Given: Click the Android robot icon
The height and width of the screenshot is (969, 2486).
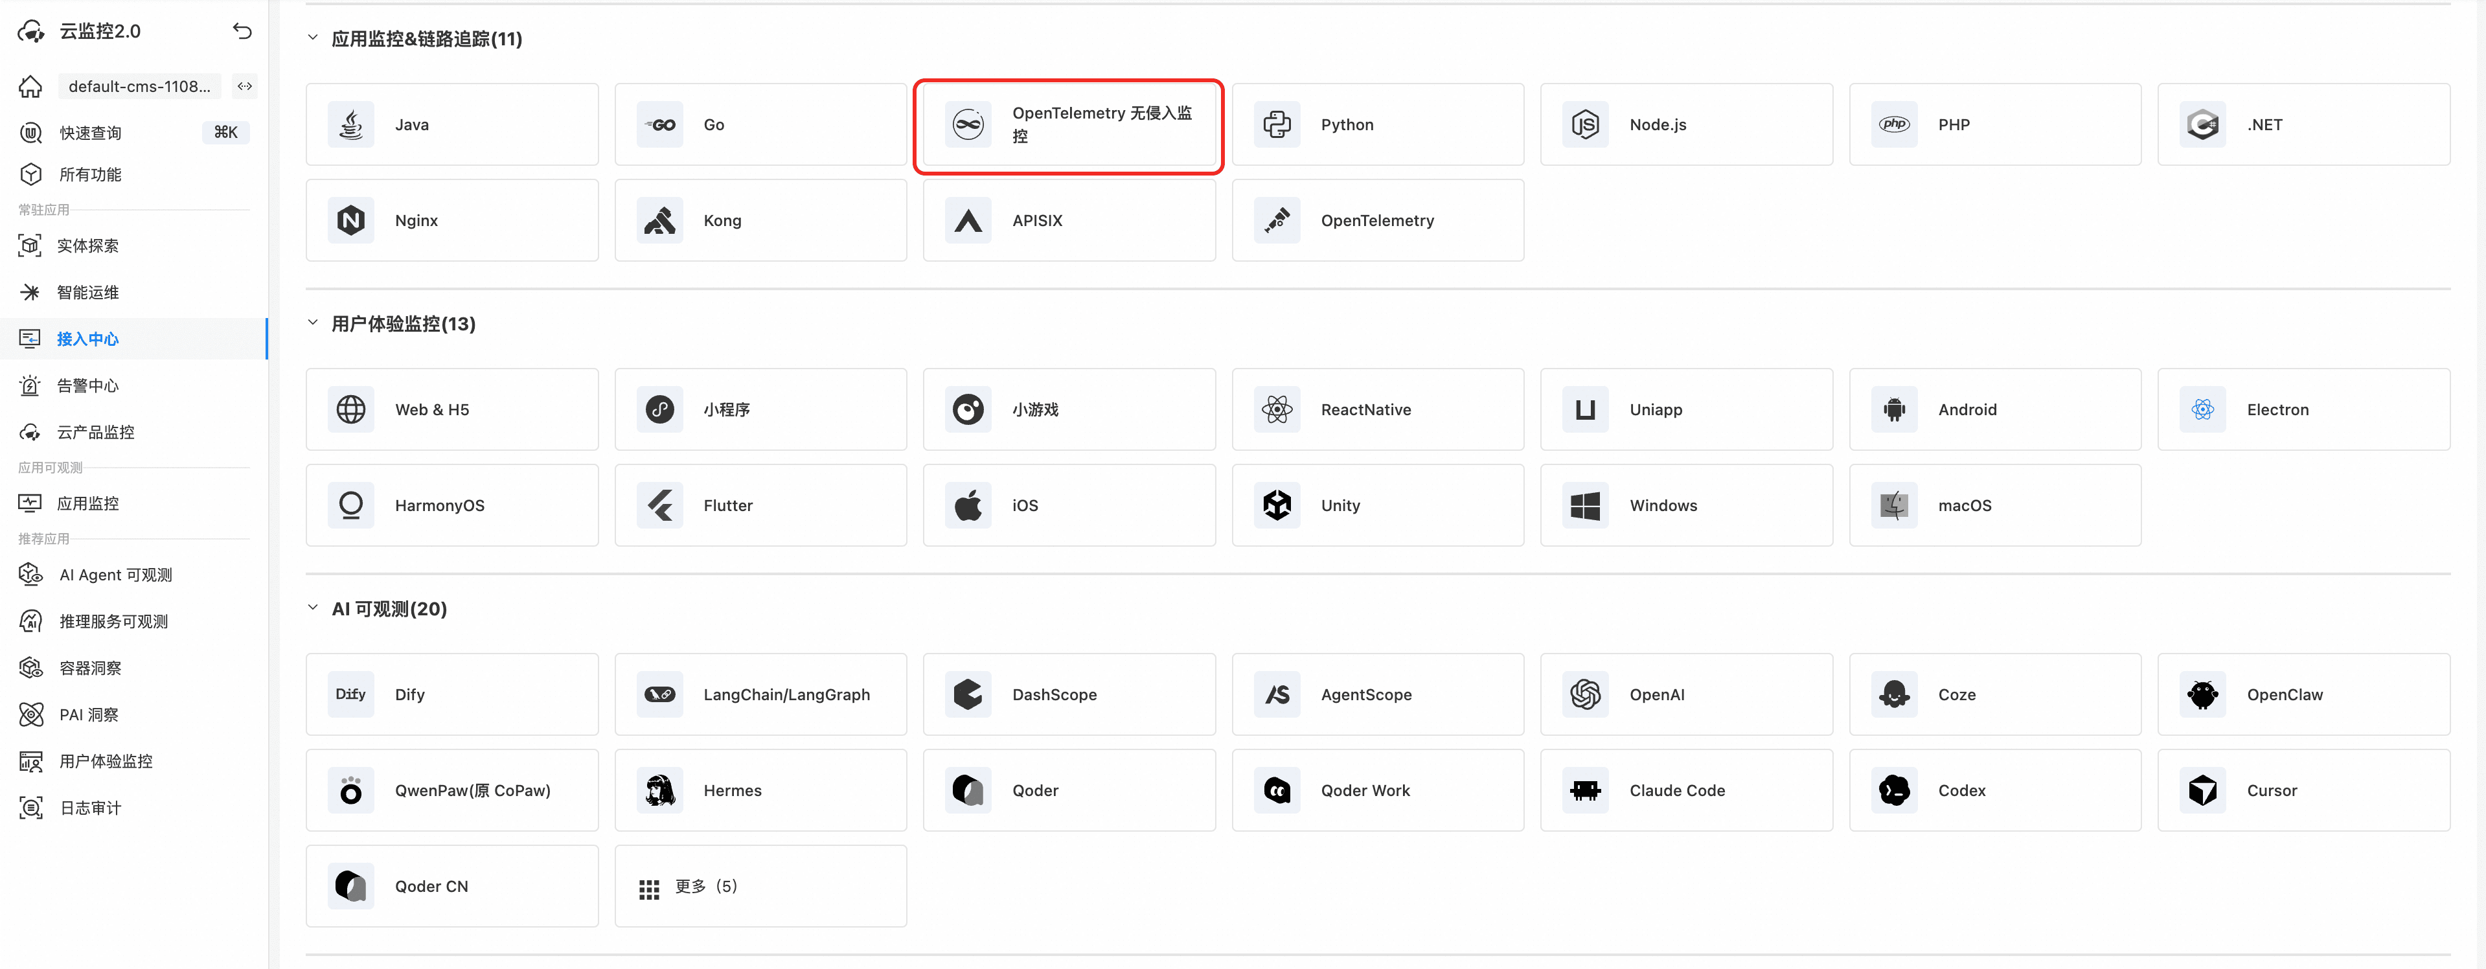Looking at the screenshot, I should [1895, 409].
